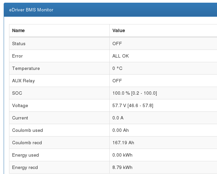Click the Temperature row label

(x=26, y=68)
